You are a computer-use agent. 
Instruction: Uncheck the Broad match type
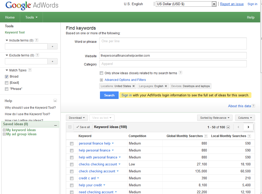click(7, 77)
